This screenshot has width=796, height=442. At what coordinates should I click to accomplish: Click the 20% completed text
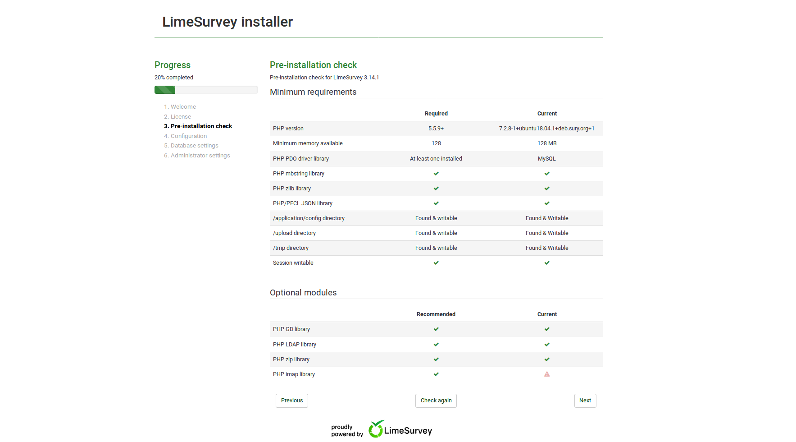click(174, 78)
